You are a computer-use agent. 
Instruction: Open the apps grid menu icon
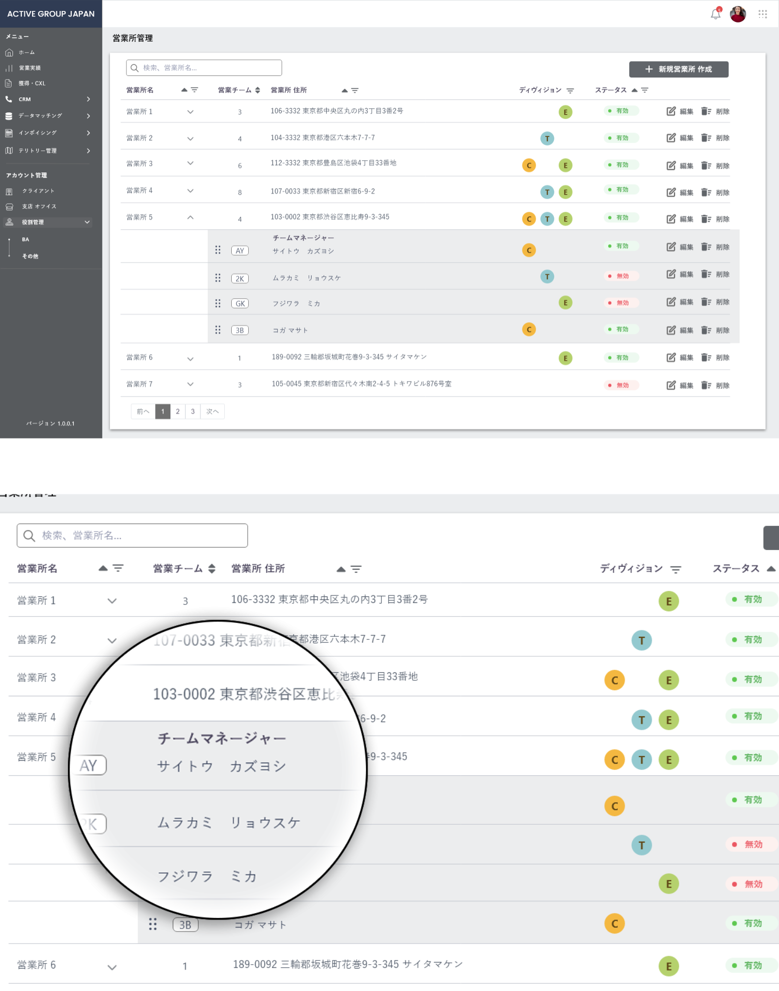[763, 14]
